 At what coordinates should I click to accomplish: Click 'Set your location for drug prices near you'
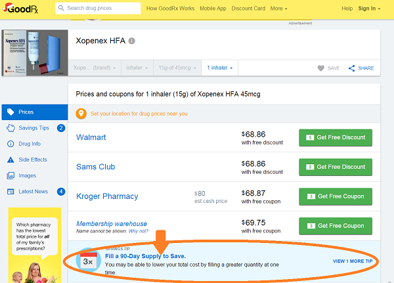point(139,114)
